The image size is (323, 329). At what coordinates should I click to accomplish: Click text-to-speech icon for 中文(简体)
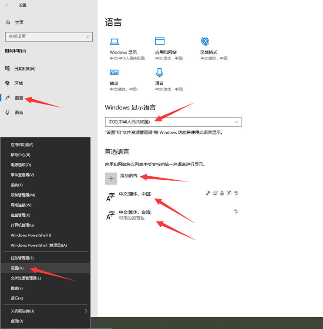(x=215, y=193)
